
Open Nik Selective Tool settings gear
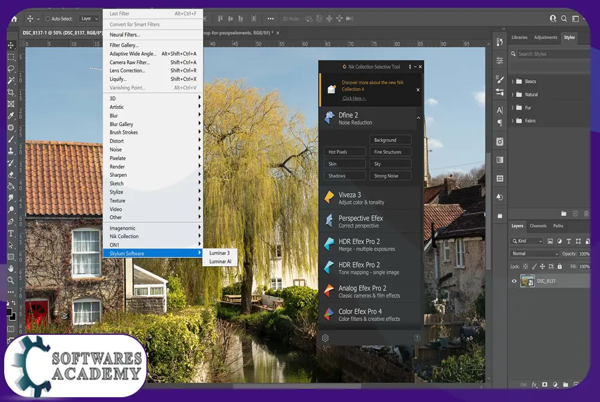coord(325,338)
